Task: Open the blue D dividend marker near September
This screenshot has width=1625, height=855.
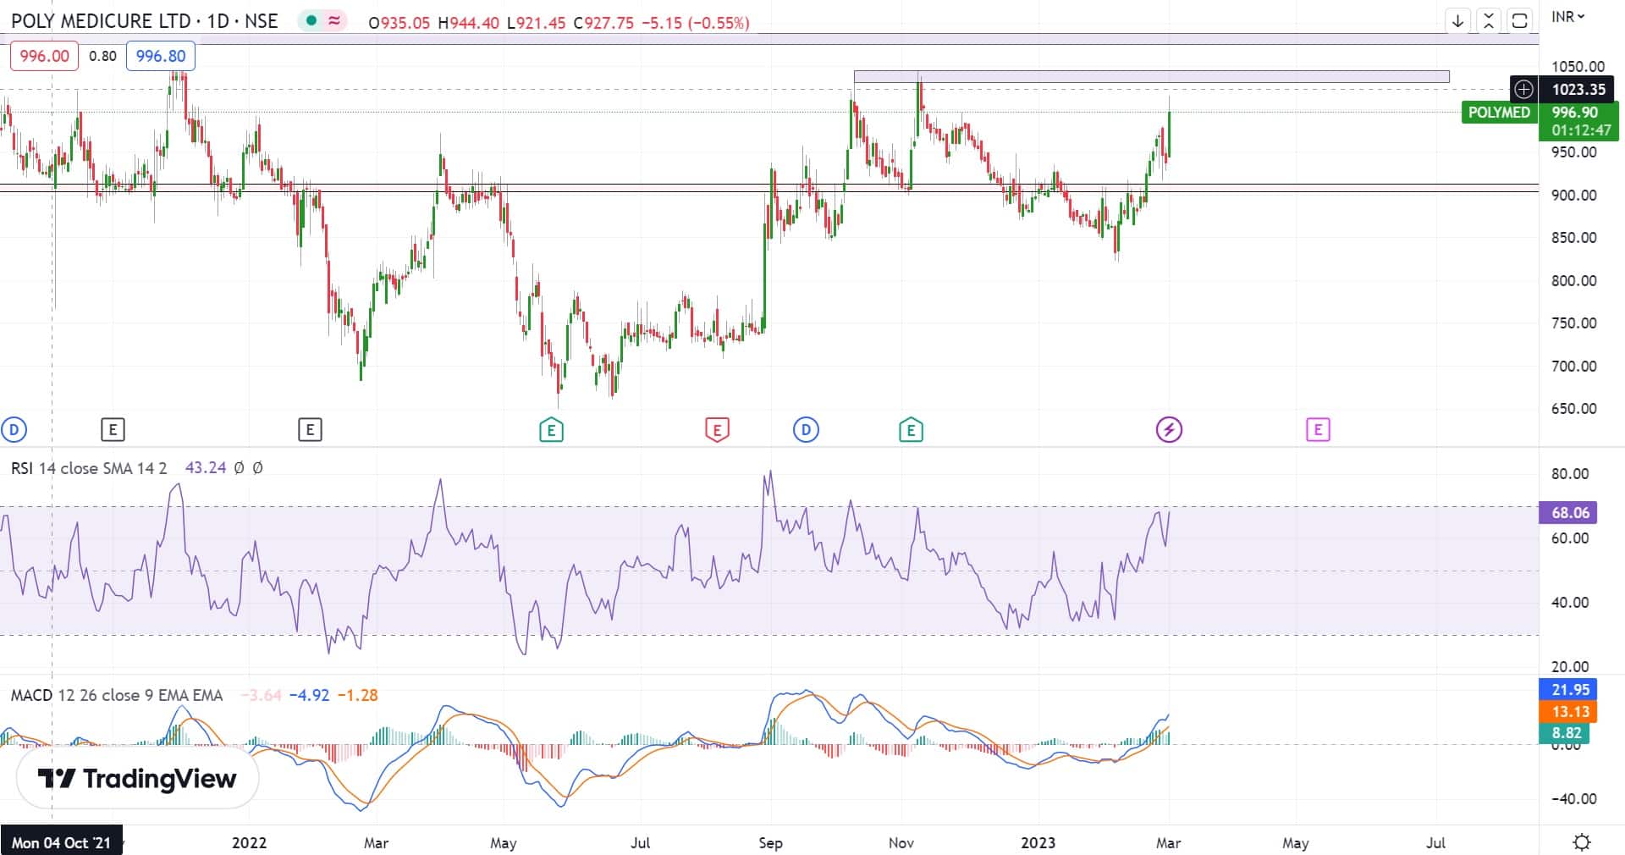Action: (806, 430)
